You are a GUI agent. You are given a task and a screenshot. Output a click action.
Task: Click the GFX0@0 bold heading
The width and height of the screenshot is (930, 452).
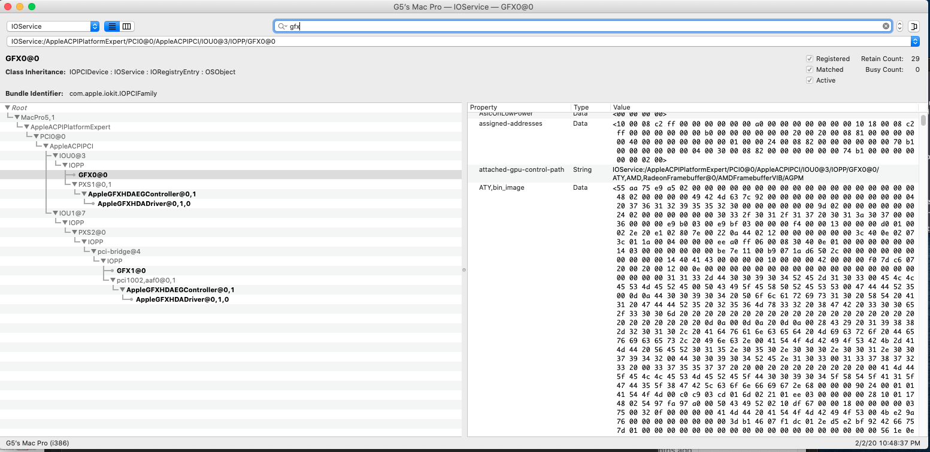coord(23,58)
